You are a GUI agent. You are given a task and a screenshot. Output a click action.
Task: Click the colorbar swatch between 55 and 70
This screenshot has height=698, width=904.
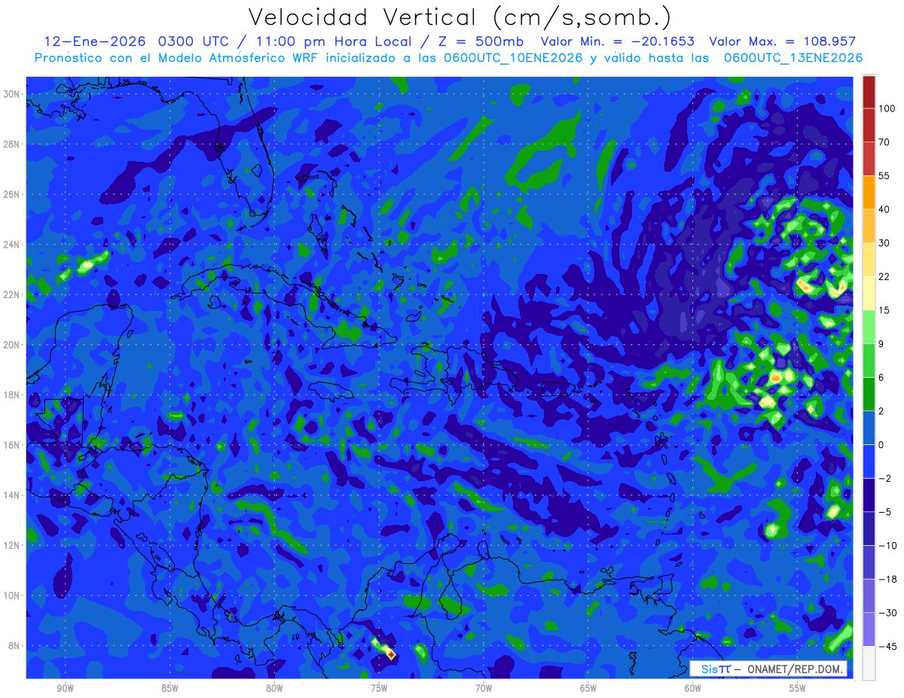click(x=869, y=159)
